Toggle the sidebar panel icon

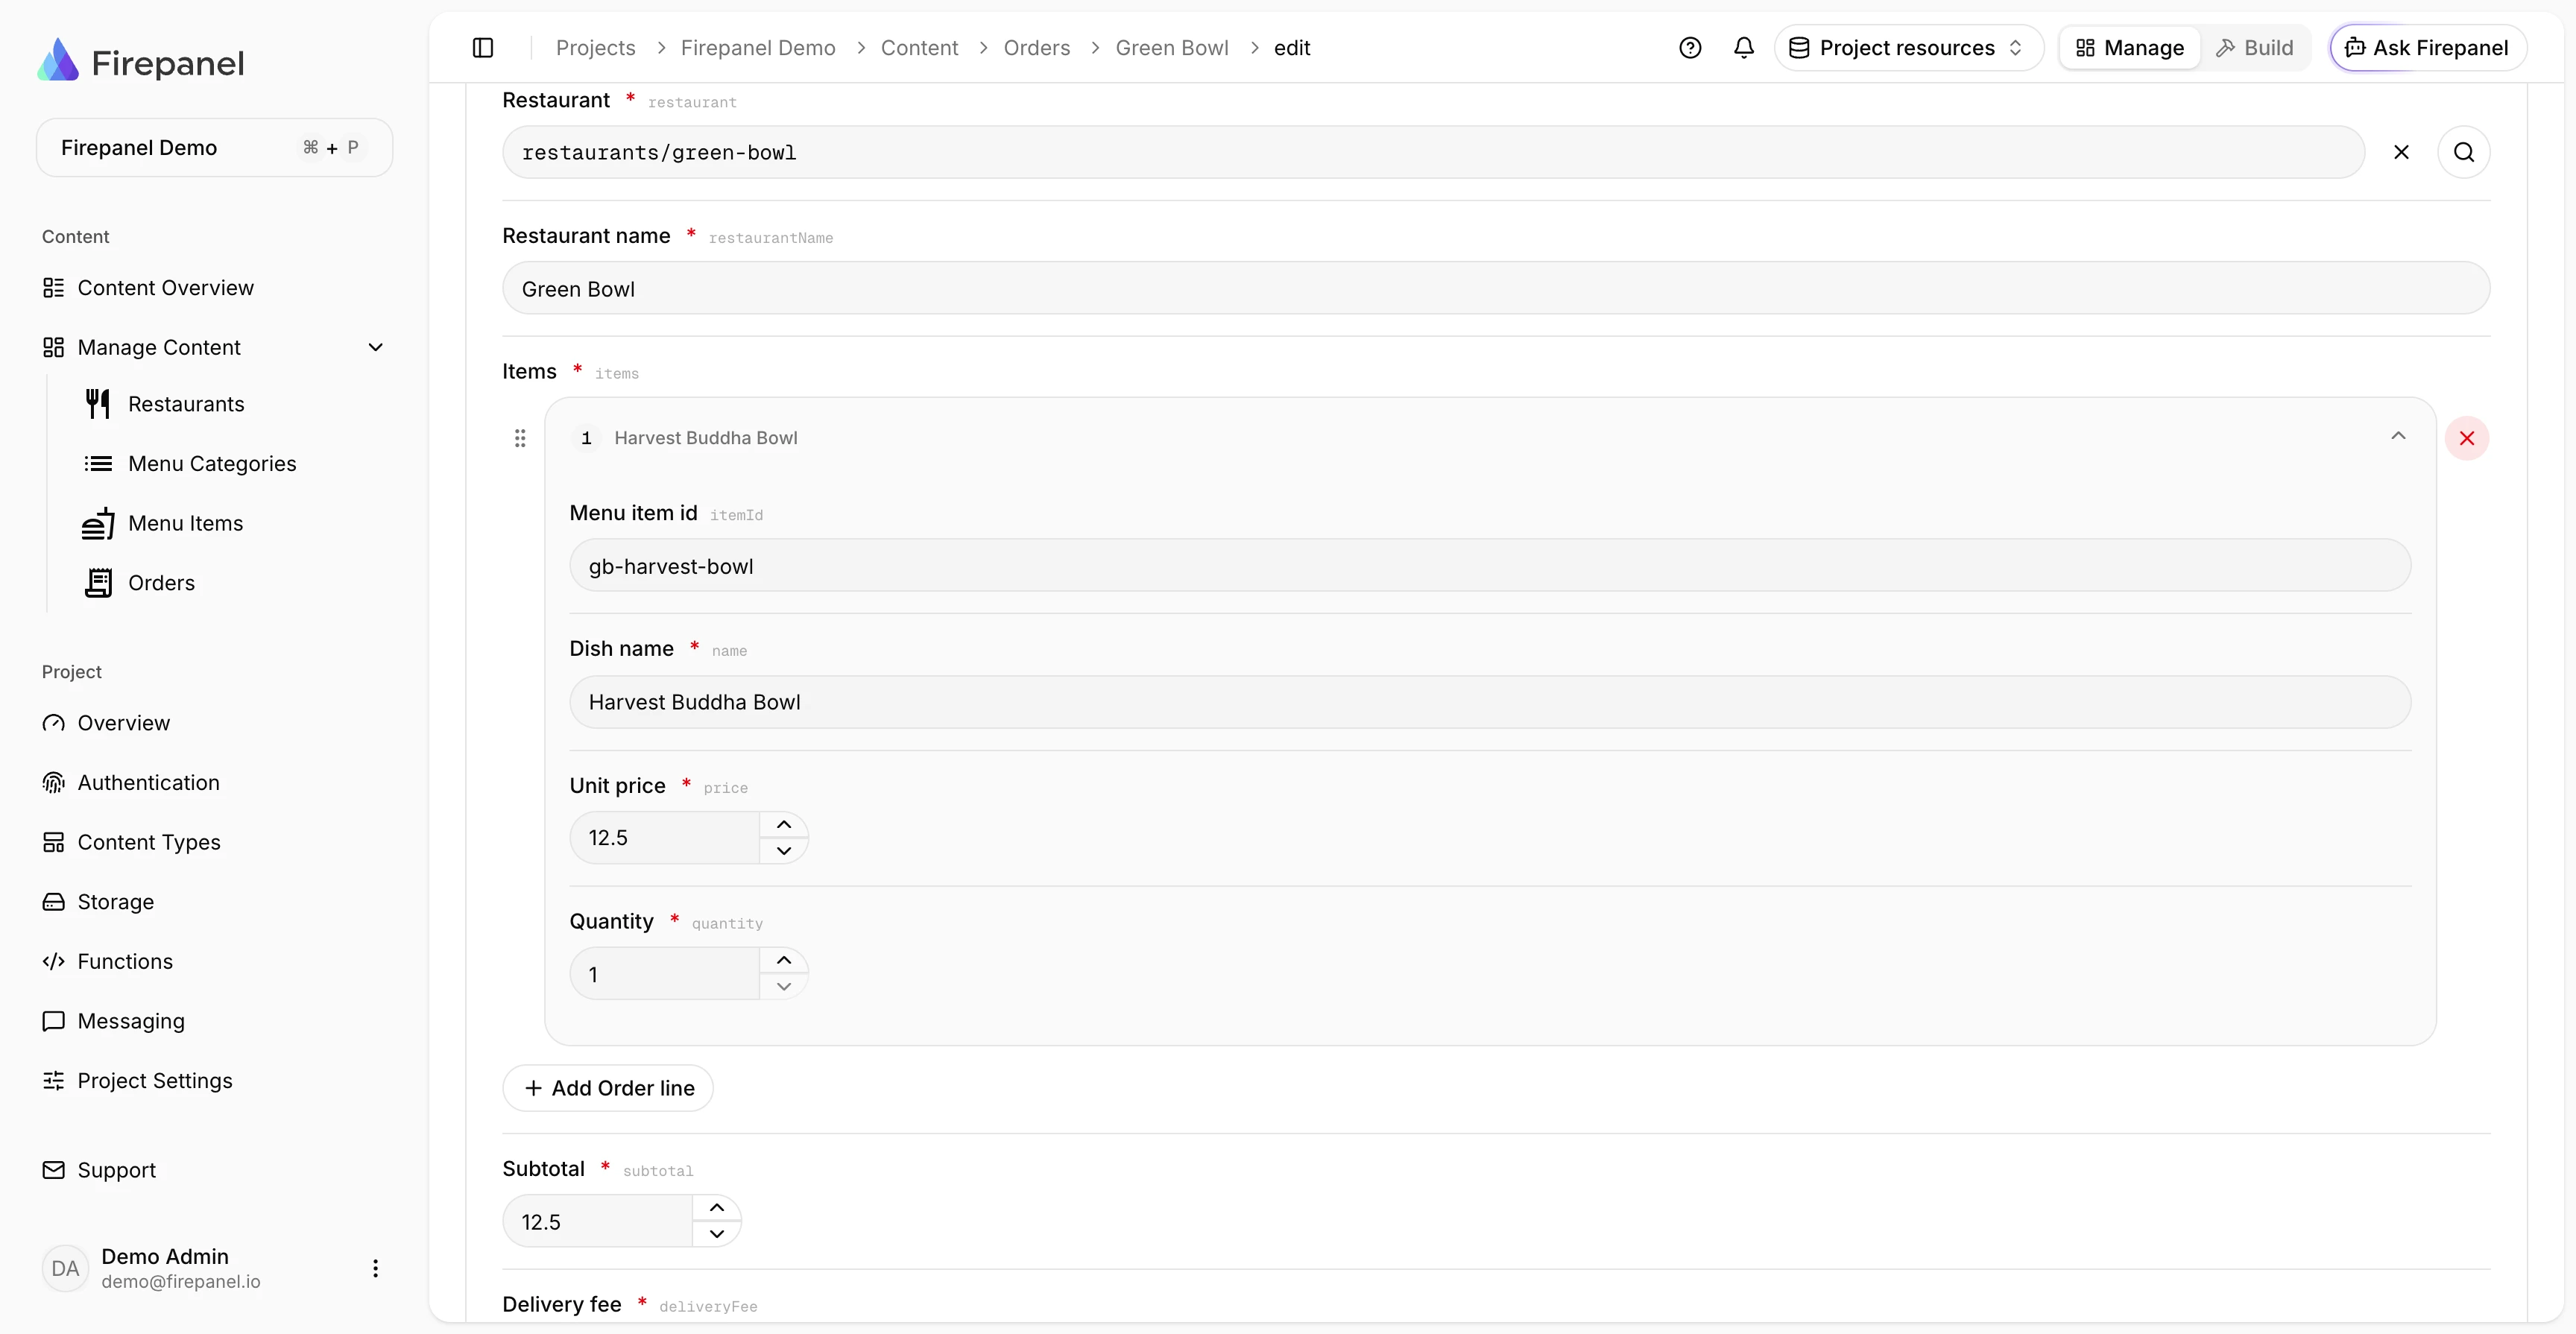pos(483,48)
